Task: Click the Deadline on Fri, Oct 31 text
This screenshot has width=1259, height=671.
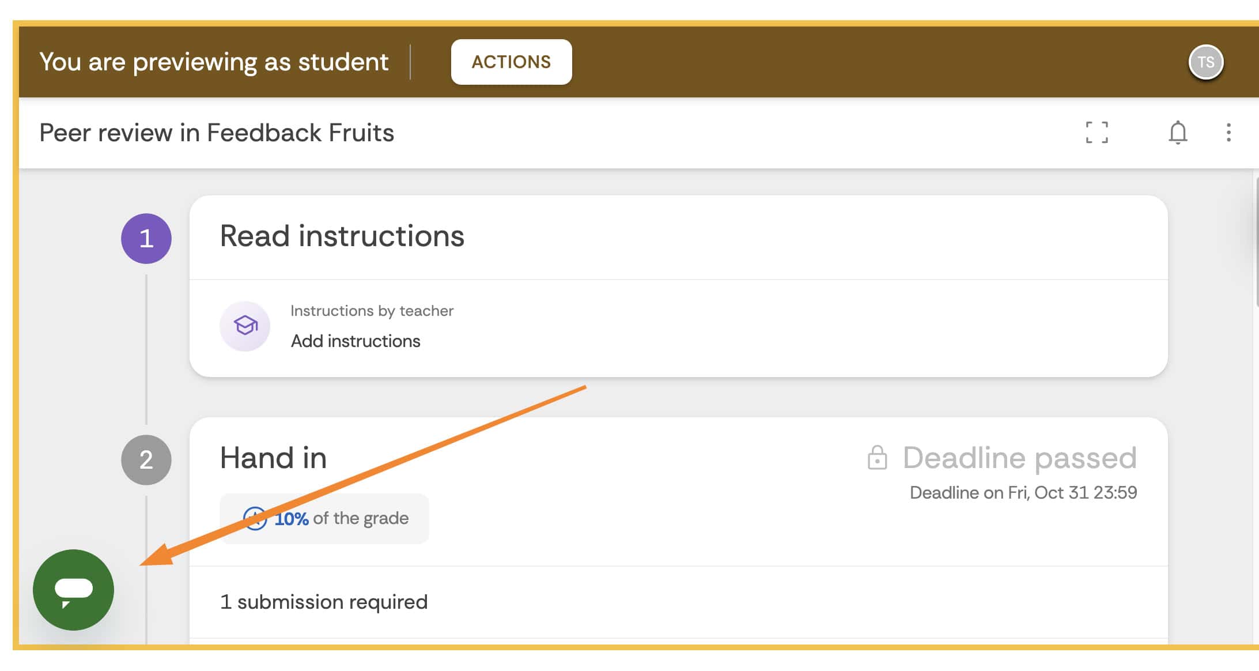Action: click(x=1023, y=493)
